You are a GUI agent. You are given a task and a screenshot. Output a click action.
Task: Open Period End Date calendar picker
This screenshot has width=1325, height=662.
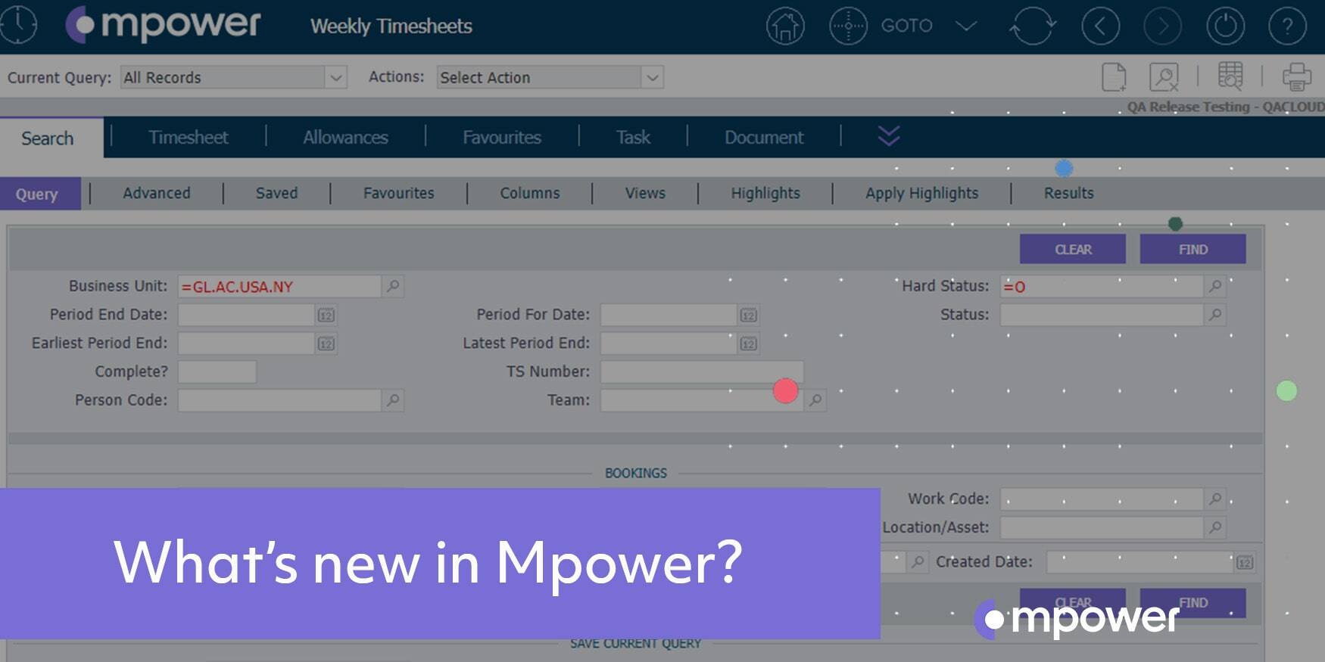tap(326, 315)
